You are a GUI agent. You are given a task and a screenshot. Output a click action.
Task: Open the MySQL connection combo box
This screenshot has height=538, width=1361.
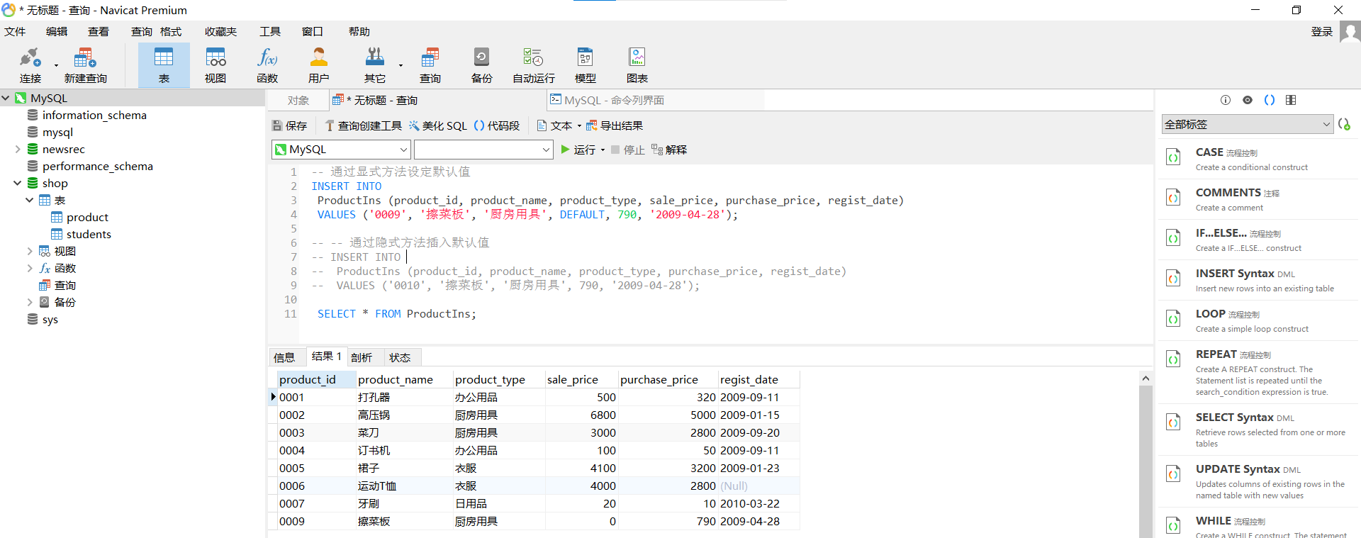[341, 150]
